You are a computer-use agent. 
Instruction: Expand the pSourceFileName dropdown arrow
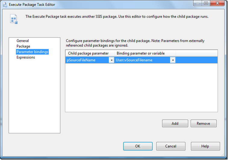click(x=111, y=60)
